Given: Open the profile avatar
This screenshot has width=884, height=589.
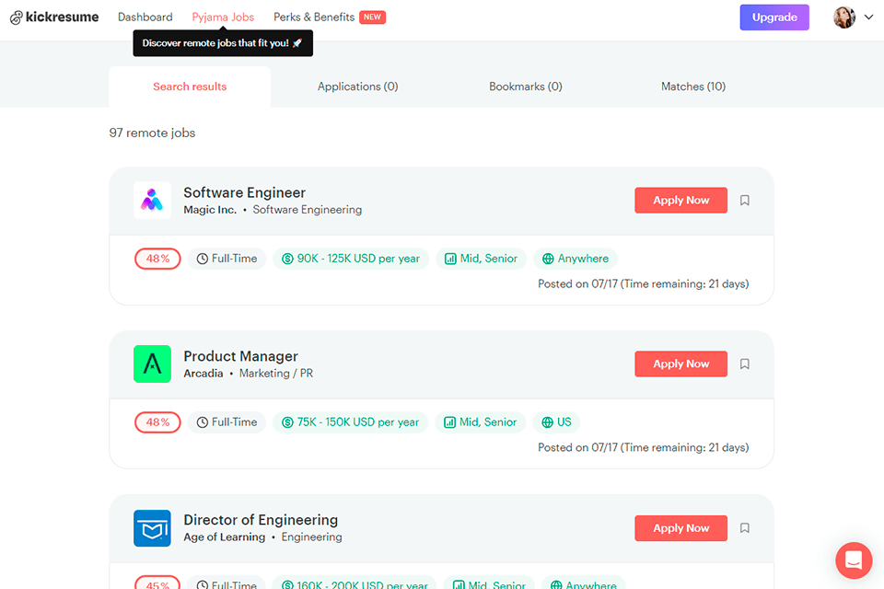Looking at the screenshot, I should pyautogui.click(x=844, y=17).
